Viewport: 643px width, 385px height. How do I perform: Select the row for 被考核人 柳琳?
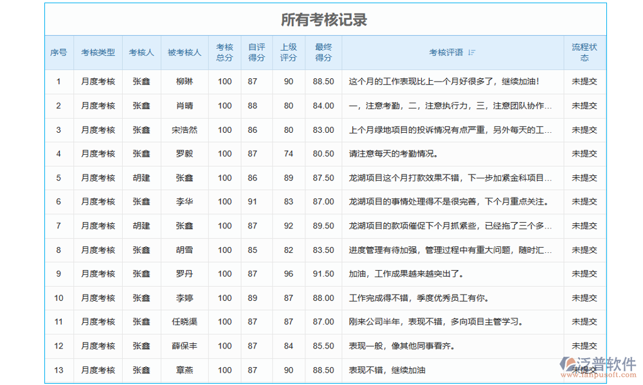(185, 81)
